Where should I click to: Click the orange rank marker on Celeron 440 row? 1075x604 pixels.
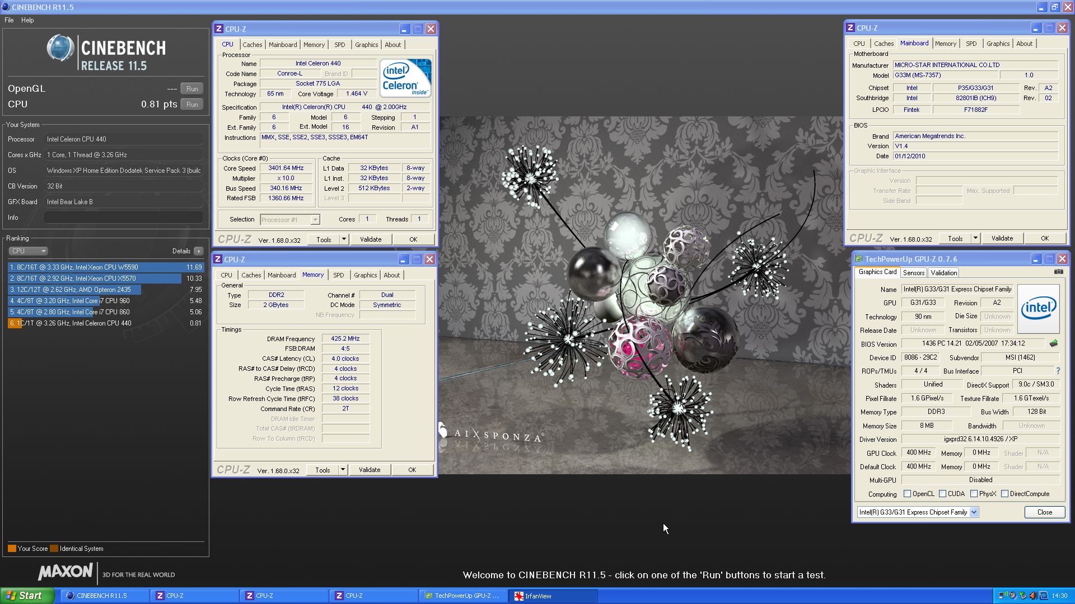15,323
